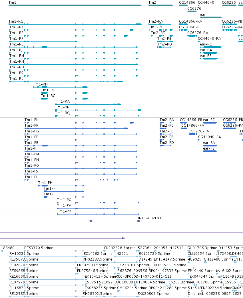Select protein CG44040-PA
Screen dimensions: 243x298
[x=210, y=137]
